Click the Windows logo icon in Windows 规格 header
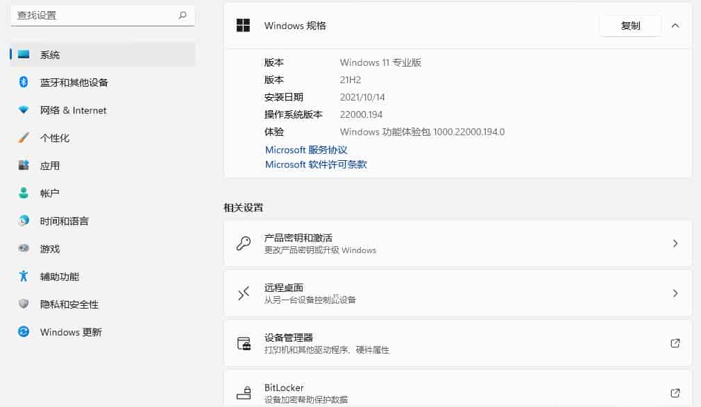 pyautogui.click(x=243, y=26)
